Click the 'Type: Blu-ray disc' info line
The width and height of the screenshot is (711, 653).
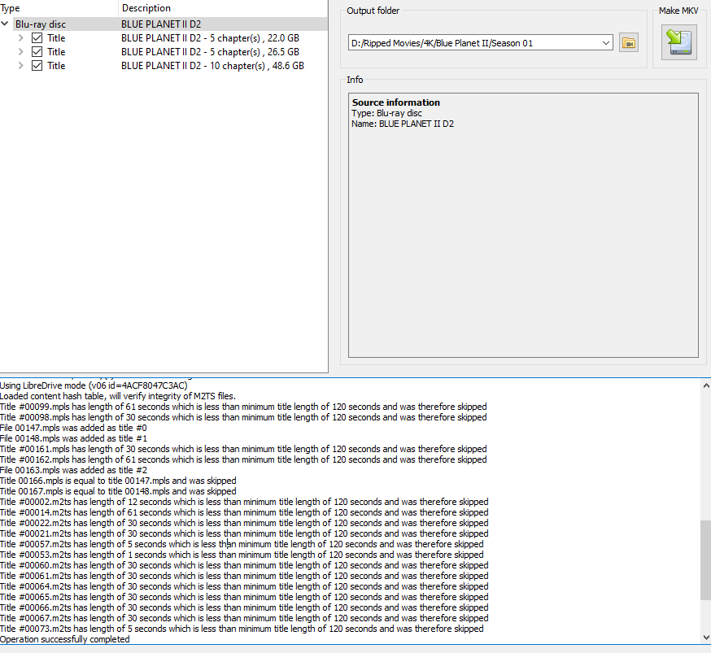(386, 113)
